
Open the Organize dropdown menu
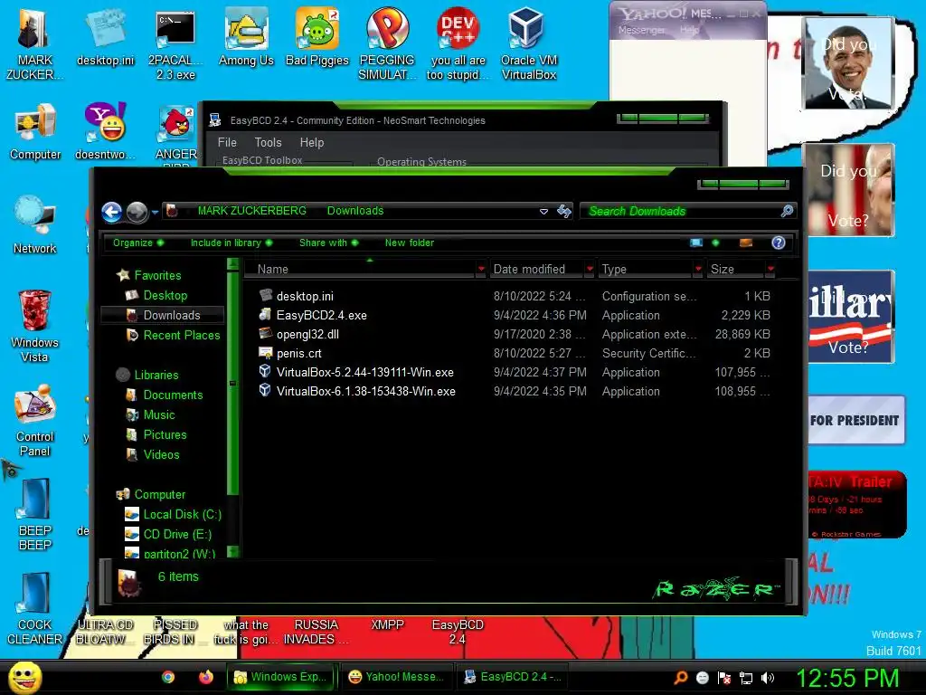(x=138, y=243)
